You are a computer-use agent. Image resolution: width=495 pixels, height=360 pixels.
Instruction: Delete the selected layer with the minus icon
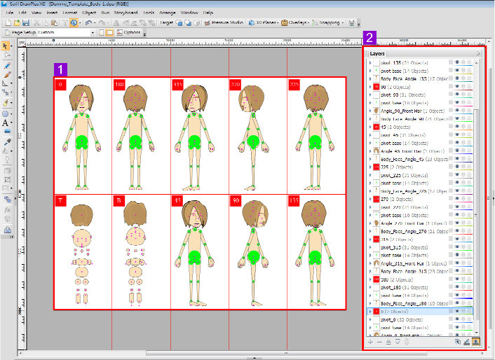(380, 341)
